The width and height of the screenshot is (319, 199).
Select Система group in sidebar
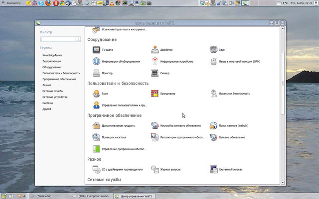(48, 103)
